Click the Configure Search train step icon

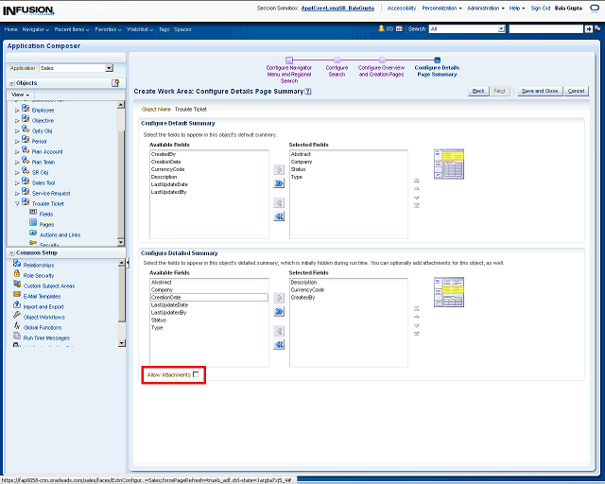(337, 60)
